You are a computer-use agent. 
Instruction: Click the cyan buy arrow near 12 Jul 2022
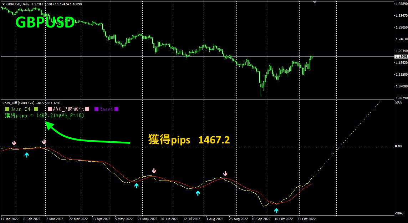coord(198,193)
